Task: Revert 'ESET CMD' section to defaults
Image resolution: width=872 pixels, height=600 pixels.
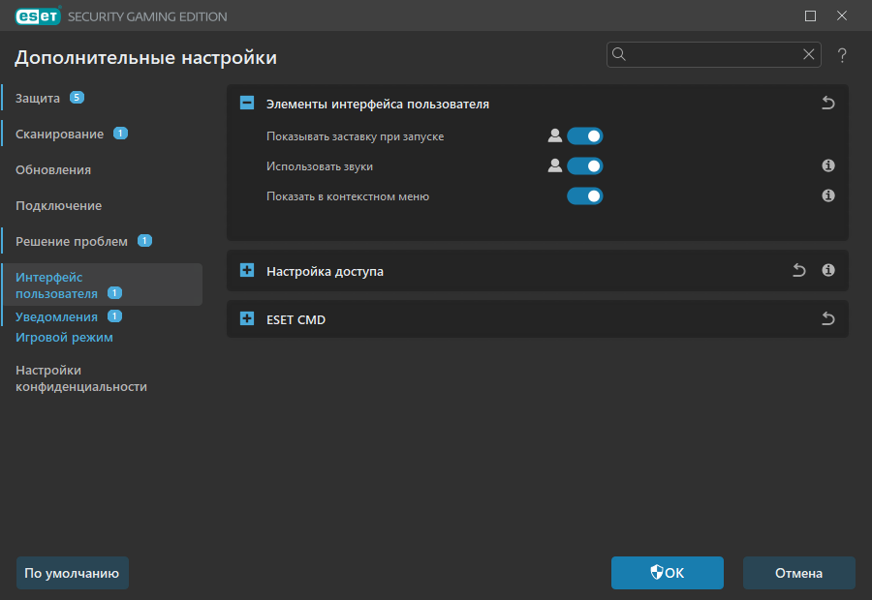Action: click(828, 319)
